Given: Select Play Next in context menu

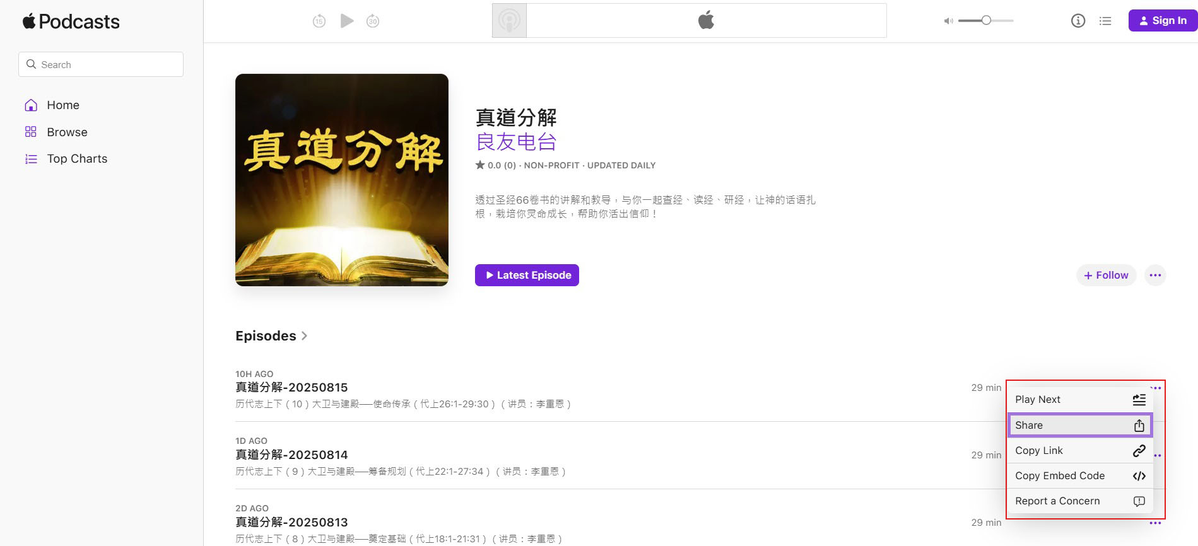Looking at the screenshot, I should point(1080,399).
